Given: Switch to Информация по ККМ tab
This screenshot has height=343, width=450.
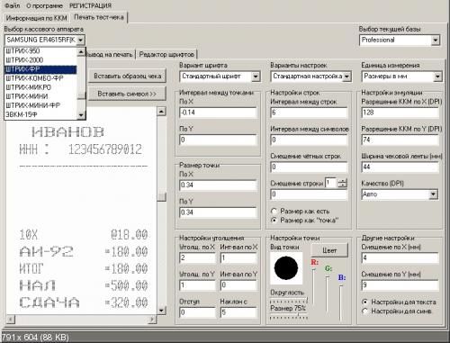Looking at the screenshot, I should pyautogui.click(x=36, y=18).
